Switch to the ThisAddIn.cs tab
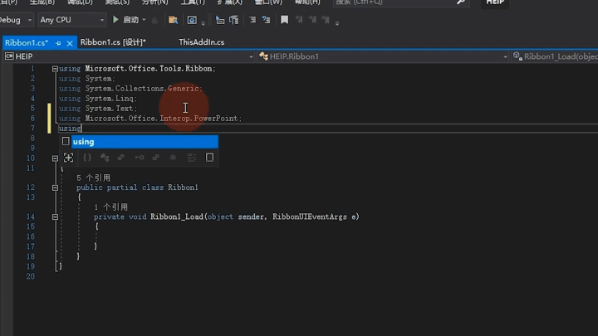The image size is (598, 336). click(201, 42)
